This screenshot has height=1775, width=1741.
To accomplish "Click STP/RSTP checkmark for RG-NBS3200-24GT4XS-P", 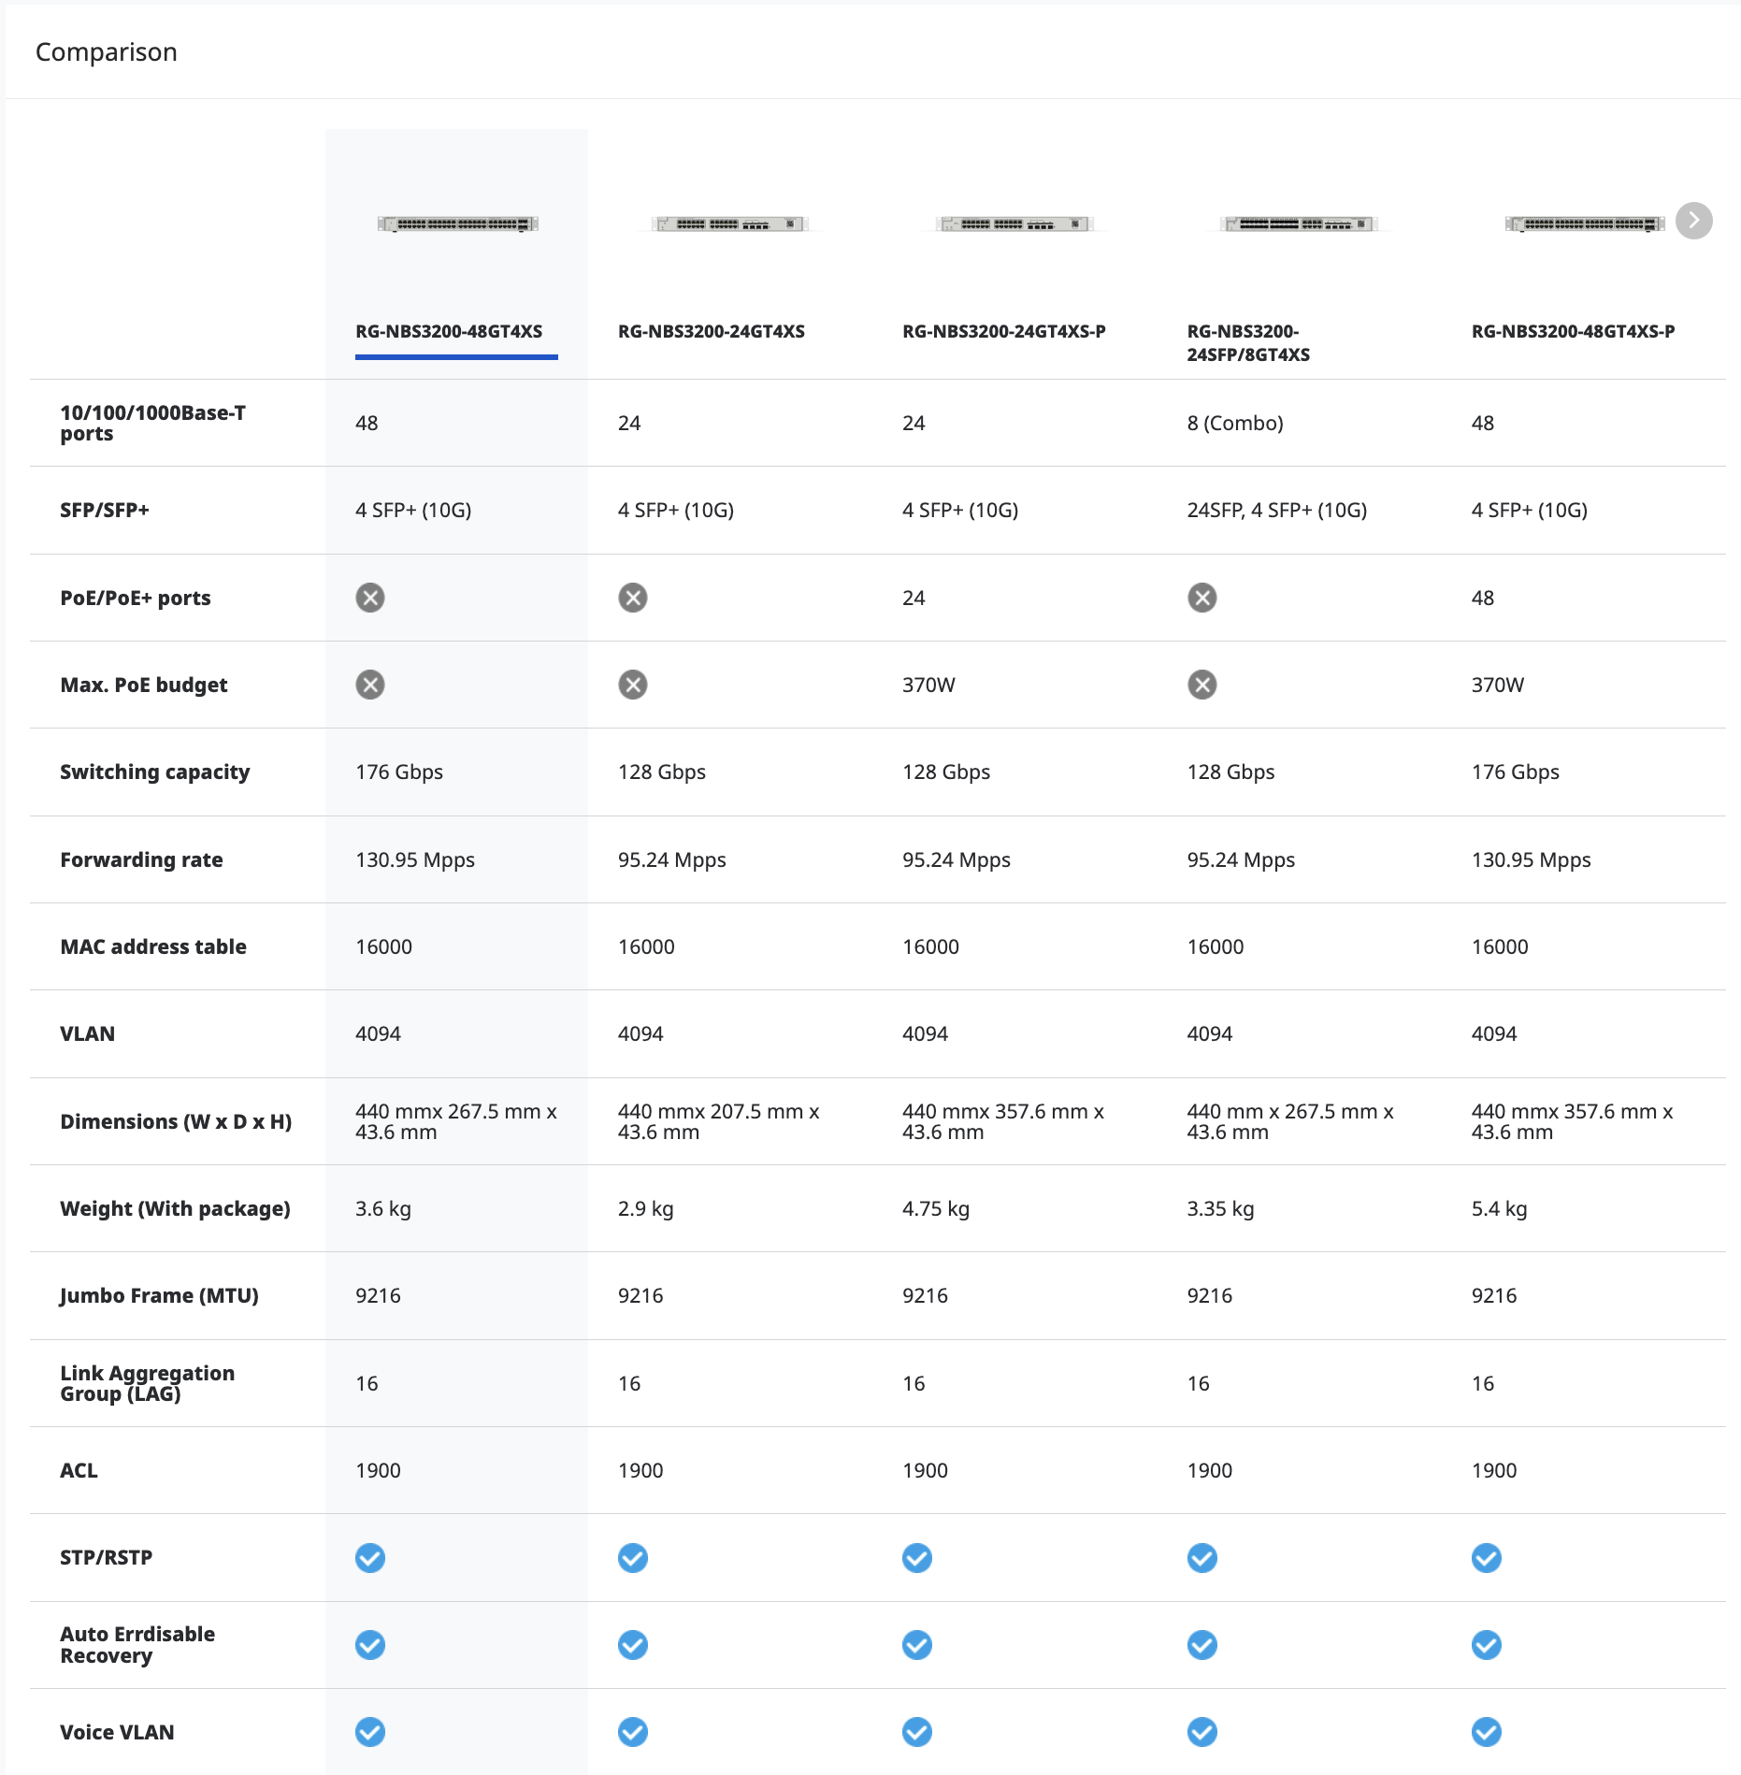I will point(917,1558).
